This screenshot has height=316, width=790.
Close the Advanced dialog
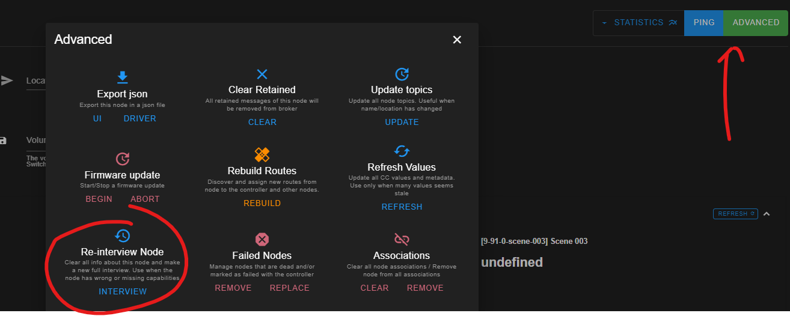tap(457, 40)
